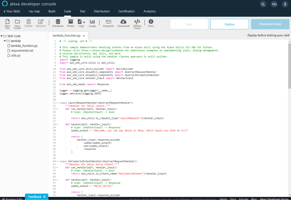Download the skill code
Screen dimensions: 291x200
[123, 22]
